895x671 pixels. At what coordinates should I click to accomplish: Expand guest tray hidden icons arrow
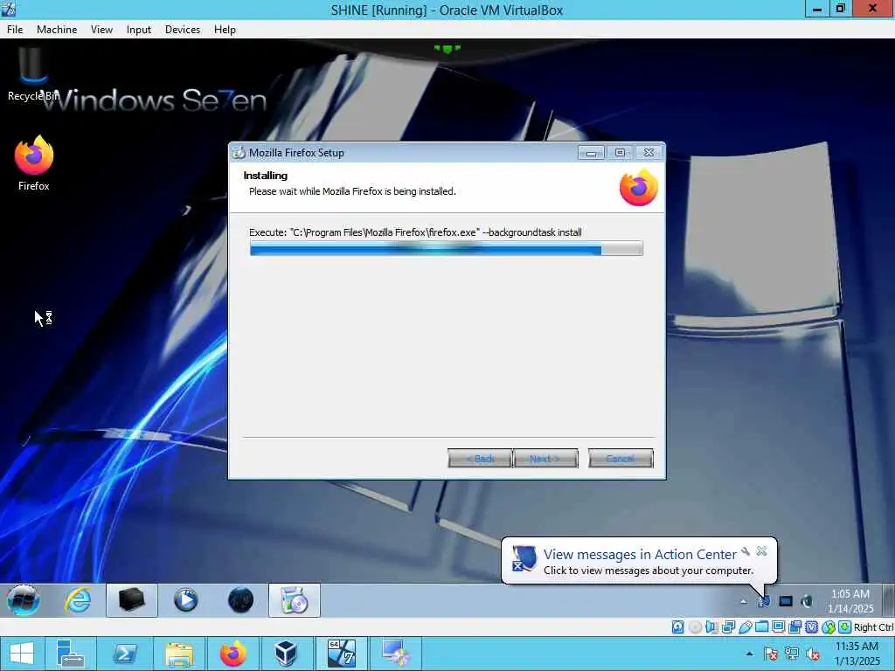click(743, 601)
